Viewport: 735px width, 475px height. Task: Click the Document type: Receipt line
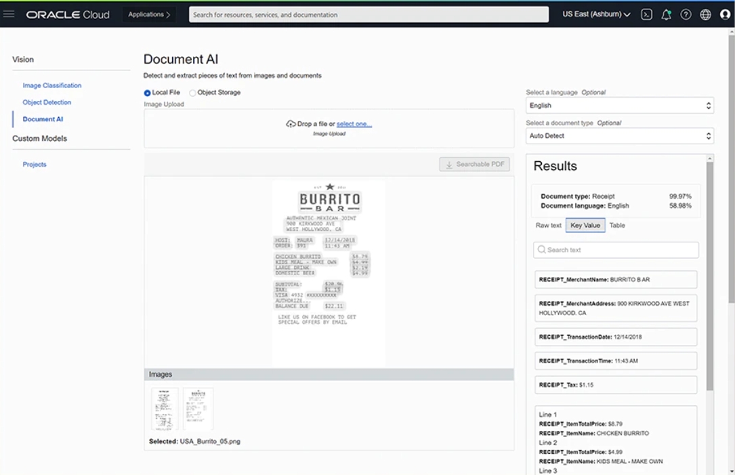577,196
